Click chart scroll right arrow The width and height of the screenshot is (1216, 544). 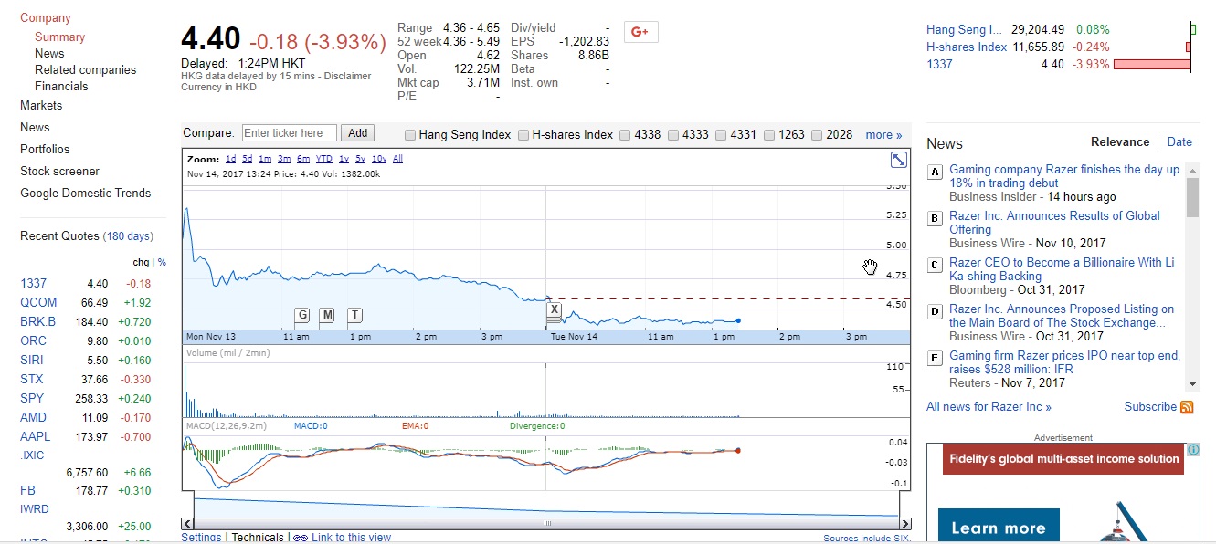tap(905, 524)
